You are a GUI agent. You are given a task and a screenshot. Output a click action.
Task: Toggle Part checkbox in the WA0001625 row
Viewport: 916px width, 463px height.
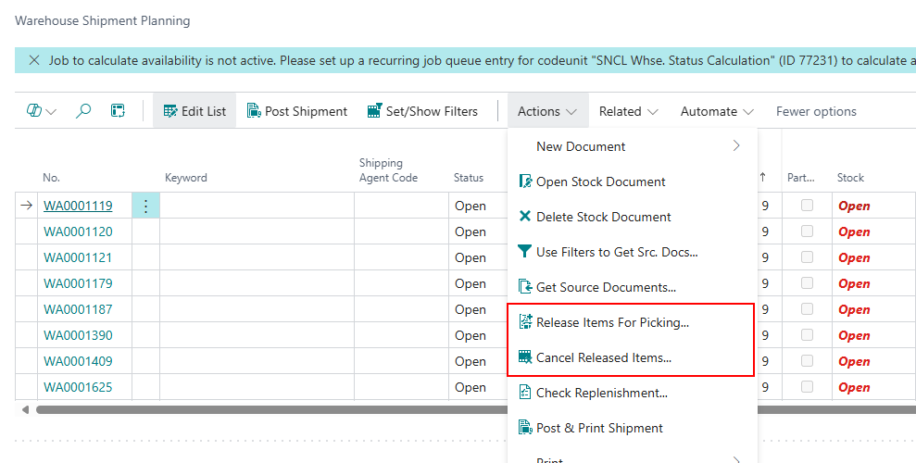(808, 387)
